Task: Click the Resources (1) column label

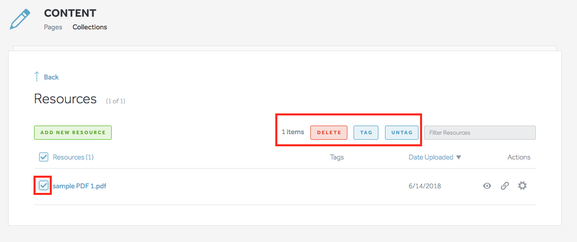Action: [x=73, y=157]
